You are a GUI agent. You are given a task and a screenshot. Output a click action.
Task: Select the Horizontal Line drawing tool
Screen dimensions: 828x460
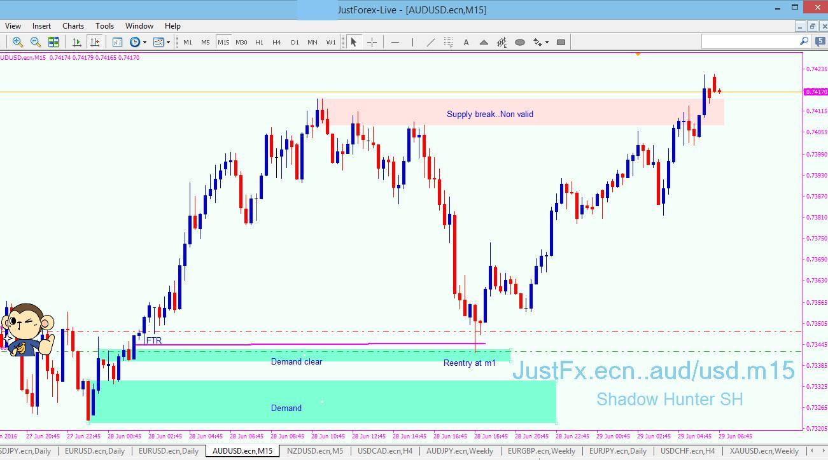pos(396,42)
